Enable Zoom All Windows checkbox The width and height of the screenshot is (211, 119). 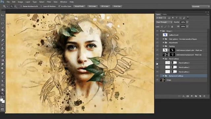coord(41,6)
